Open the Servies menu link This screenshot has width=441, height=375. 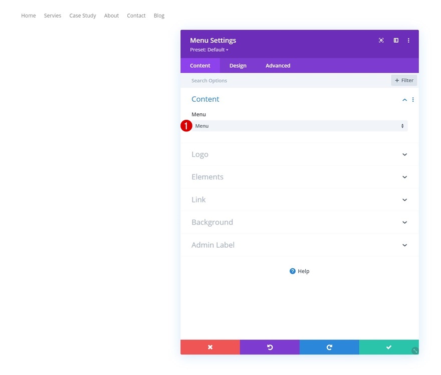pyautogui.click(x=53, y=16)
